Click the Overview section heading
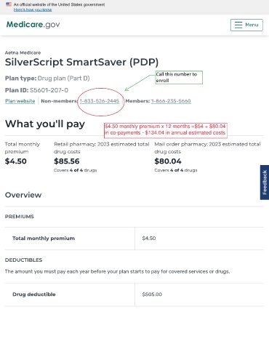The width and height of the screenshot is (269, 349). (23, 195)
